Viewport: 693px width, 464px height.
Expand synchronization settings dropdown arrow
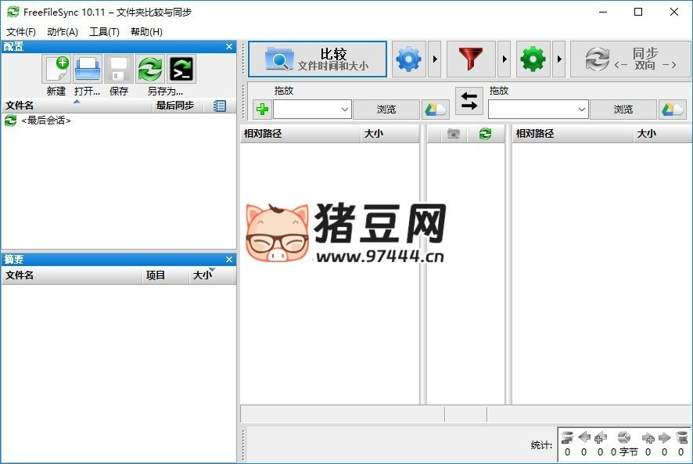pyautogui.click(x=559, y=59)
